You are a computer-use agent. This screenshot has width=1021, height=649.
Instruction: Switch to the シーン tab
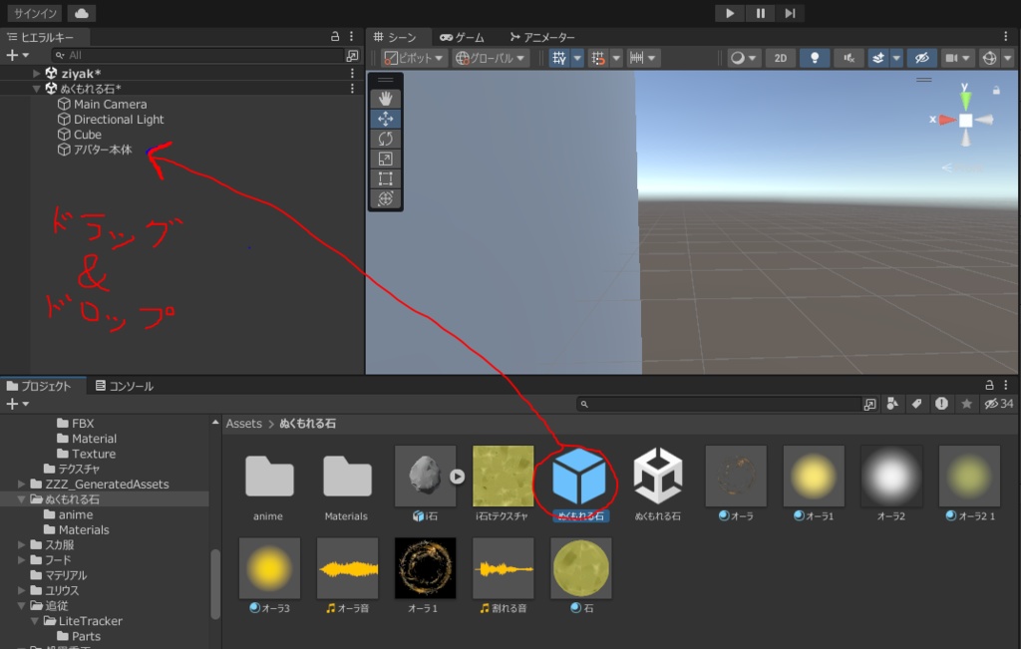tap(395, 37)
